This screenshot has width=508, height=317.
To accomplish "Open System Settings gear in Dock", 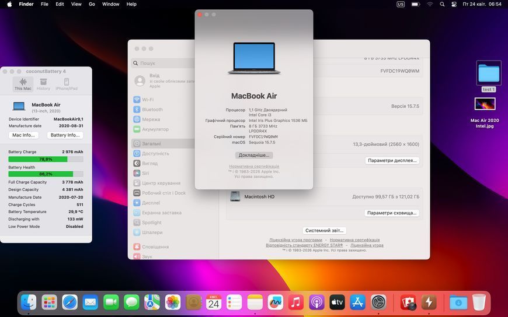I will pyautogui.click(x=378, y=302).
